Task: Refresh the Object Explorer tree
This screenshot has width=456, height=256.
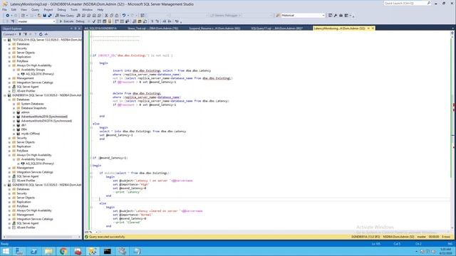Action: tap(41, 34)
